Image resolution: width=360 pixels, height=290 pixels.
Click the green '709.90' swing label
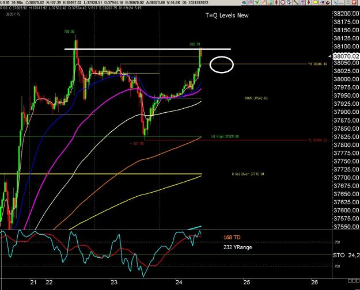pyautogui.click(x=69, y=32)
